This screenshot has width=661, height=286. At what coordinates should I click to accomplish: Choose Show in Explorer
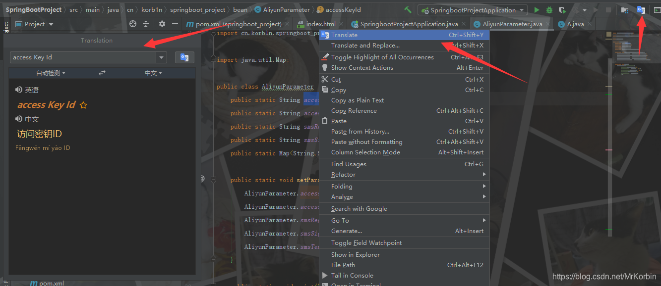pos(404,254)
